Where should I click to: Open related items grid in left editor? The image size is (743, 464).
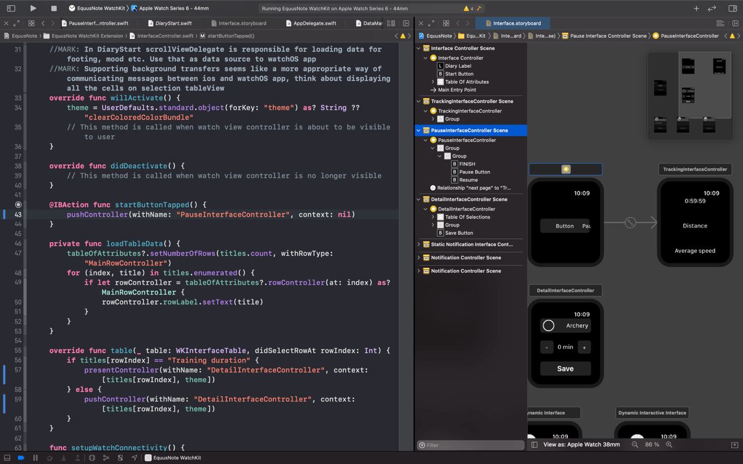pos(31,23)
